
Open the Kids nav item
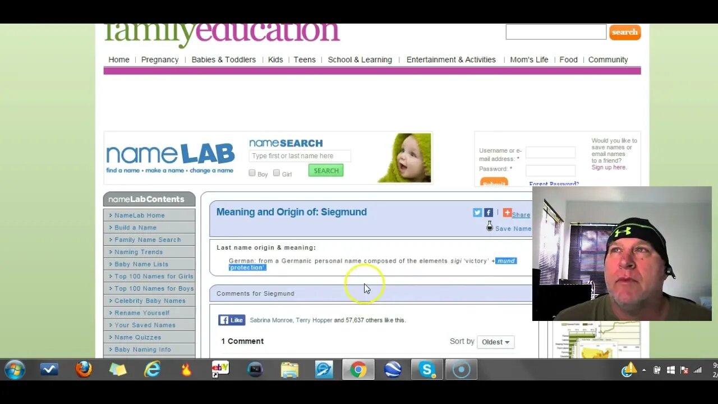(275, 59)
